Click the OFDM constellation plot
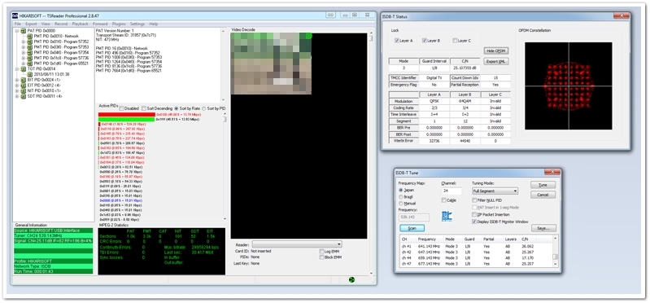This screenshot has width=650, height=303. point(569,86)
